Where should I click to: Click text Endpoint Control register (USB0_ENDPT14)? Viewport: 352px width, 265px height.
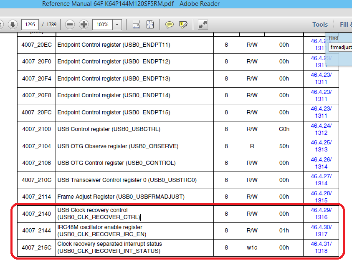[x=114, y=96]
